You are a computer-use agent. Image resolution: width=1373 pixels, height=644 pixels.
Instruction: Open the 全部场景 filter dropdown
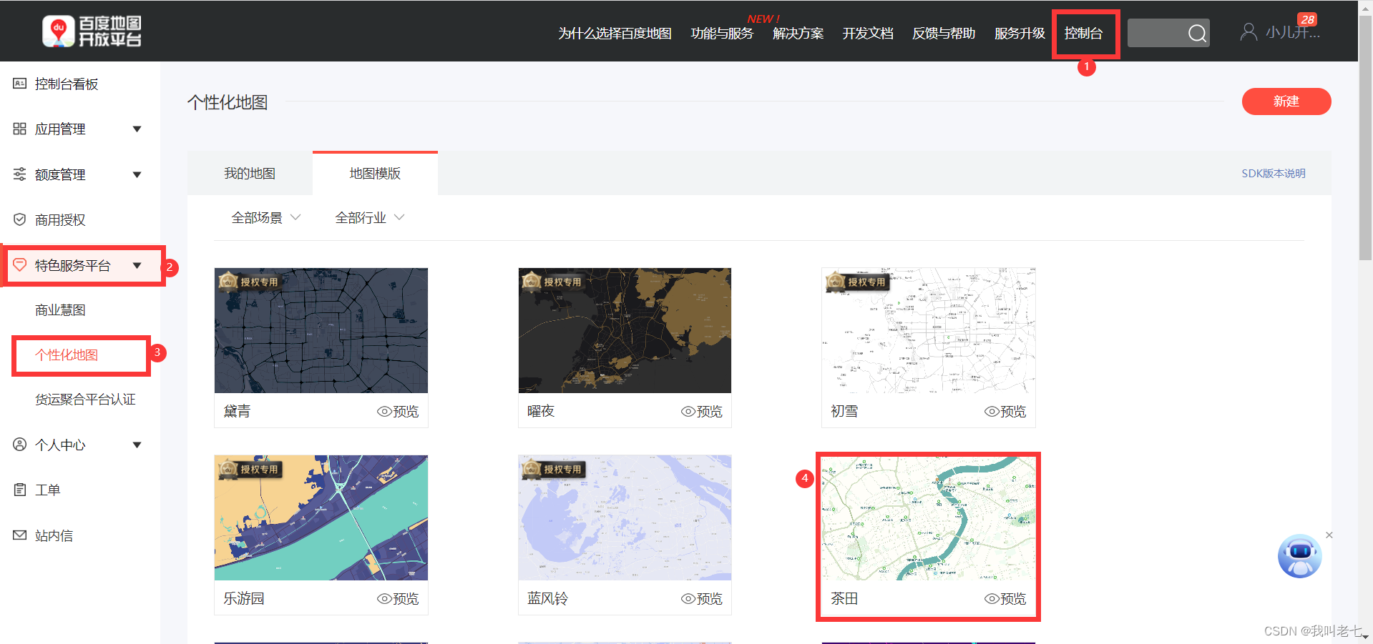click(266, 217)
